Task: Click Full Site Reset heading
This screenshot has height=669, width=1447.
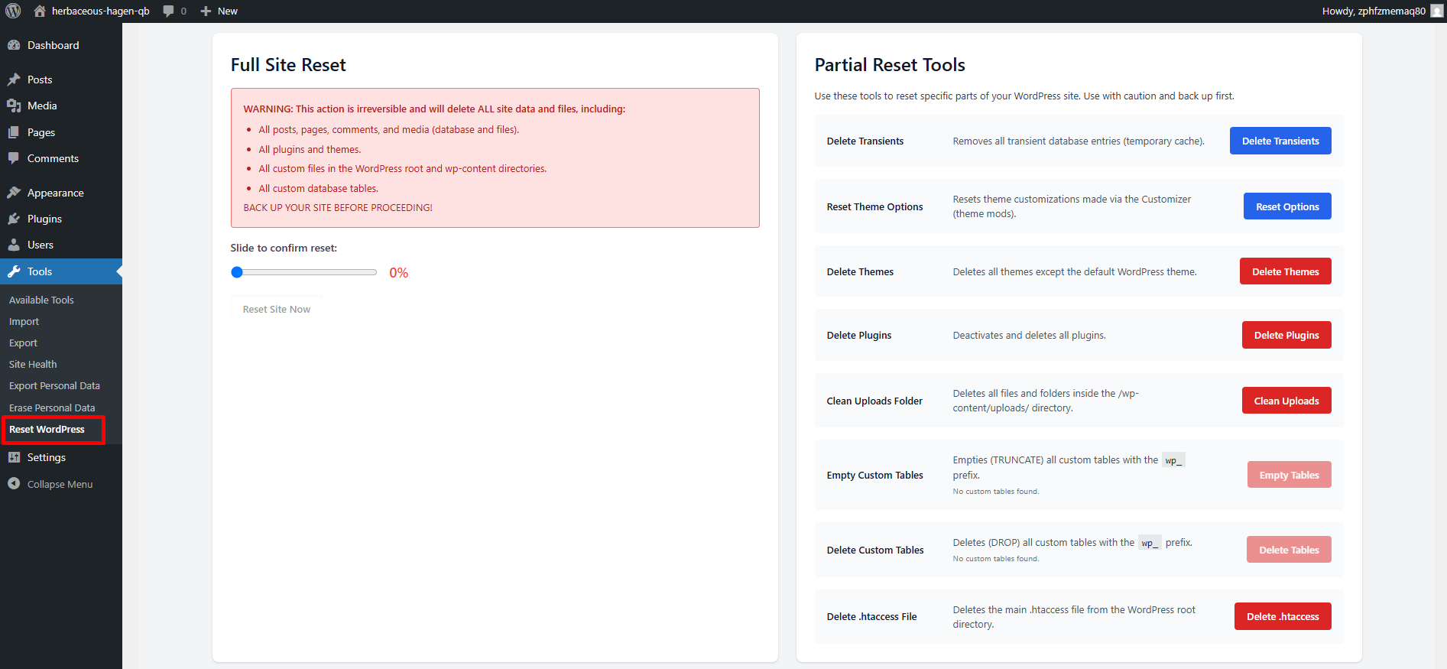Action: tap(288, 65)
